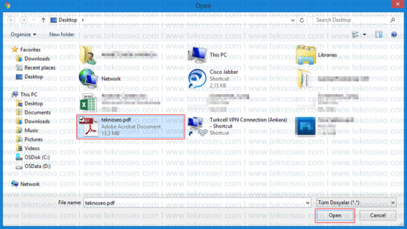Select the Excel spreadsheet file icon
Viewport: 407px width, 229px height.
click(x=88, y=102)
